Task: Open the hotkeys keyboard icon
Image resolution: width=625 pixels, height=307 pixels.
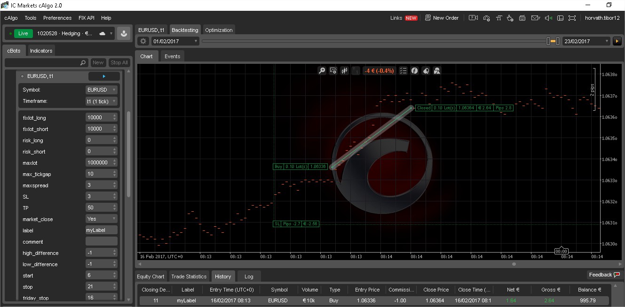Action: pos(522,18)
